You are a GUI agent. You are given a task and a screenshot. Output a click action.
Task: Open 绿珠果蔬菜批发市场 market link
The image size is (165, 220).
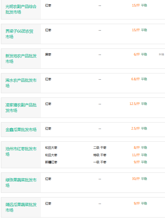coord(21,183)
